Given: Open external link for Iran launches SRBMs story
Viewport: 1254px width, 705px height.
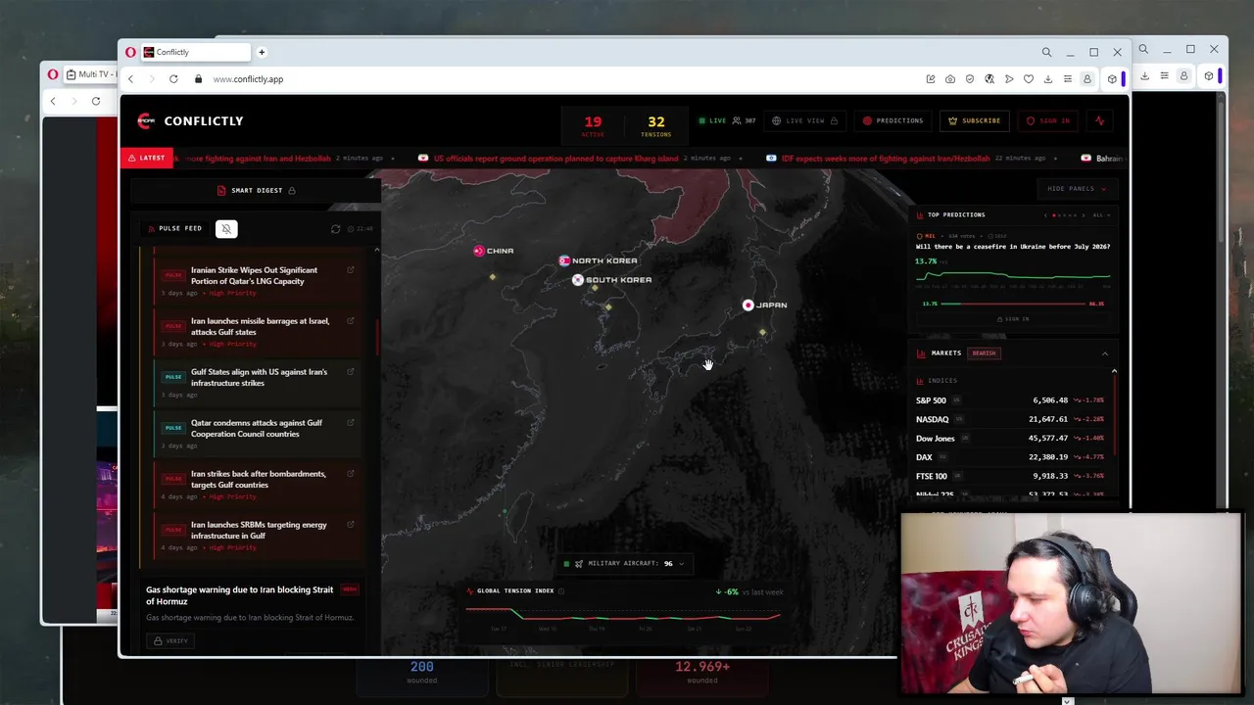Looking at the screenshot, I should [x=351, y=525].
